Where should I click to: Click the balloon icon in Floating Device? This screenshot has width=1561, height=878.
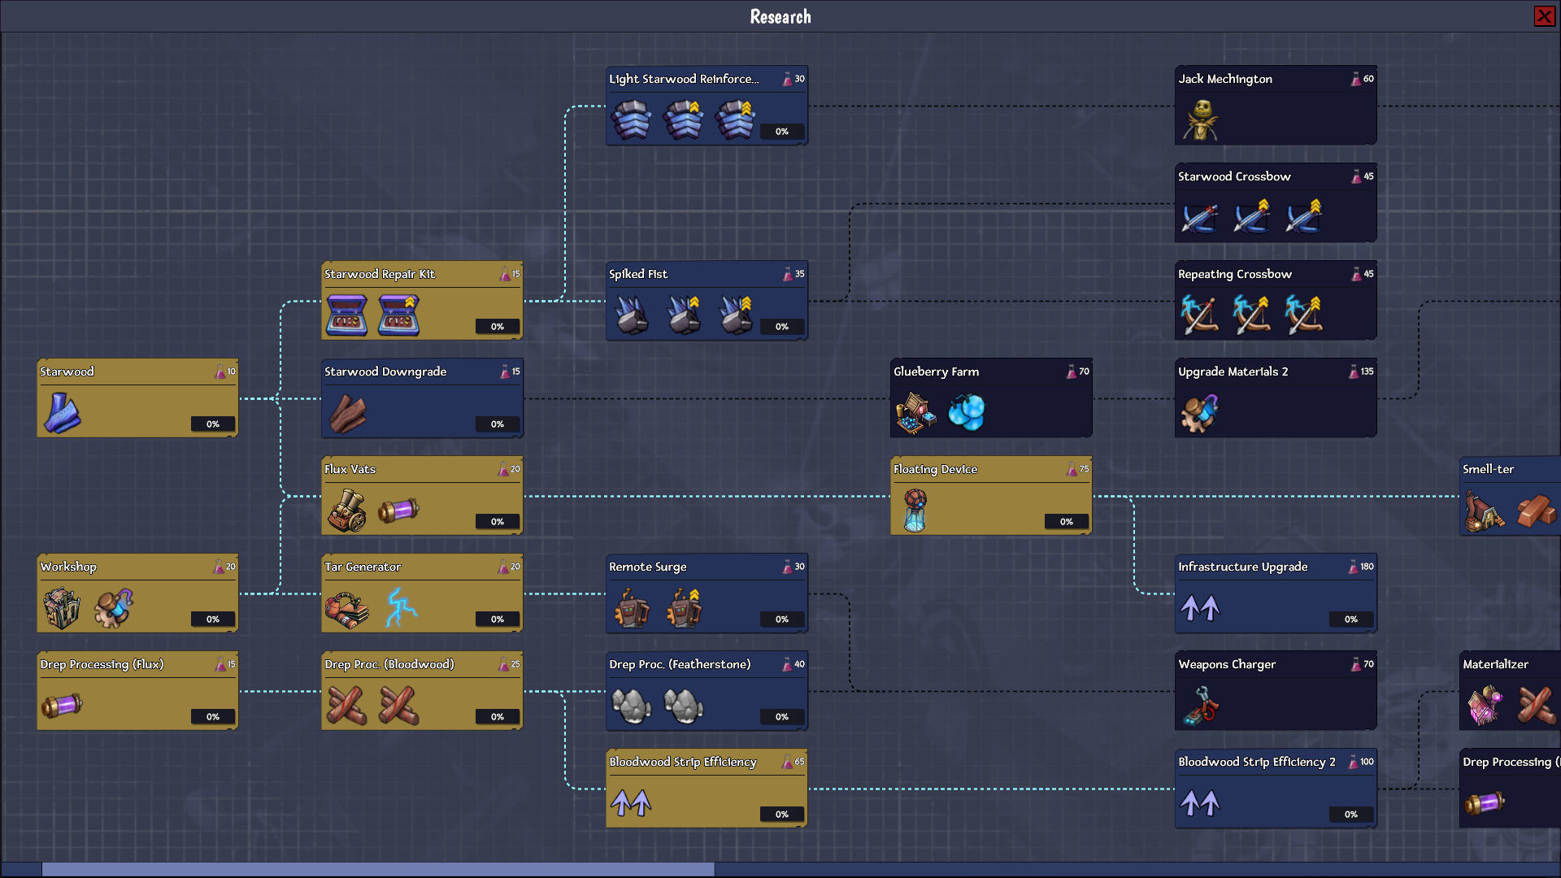click(917, 509)
